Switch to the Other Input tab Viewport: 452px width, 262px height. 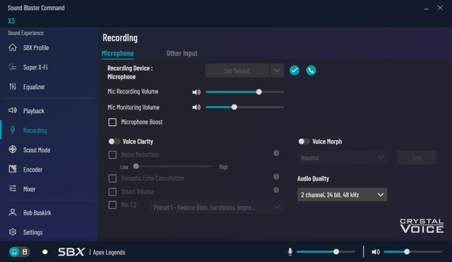point(182,53)
